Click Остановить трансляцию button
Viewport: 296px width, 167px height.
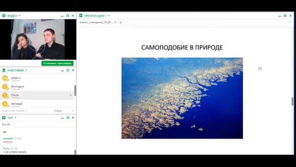[x=57, y=63]
